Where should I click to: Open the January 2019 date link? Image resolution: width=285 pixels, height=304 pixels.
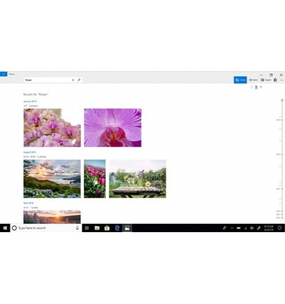tap(30, 102)
